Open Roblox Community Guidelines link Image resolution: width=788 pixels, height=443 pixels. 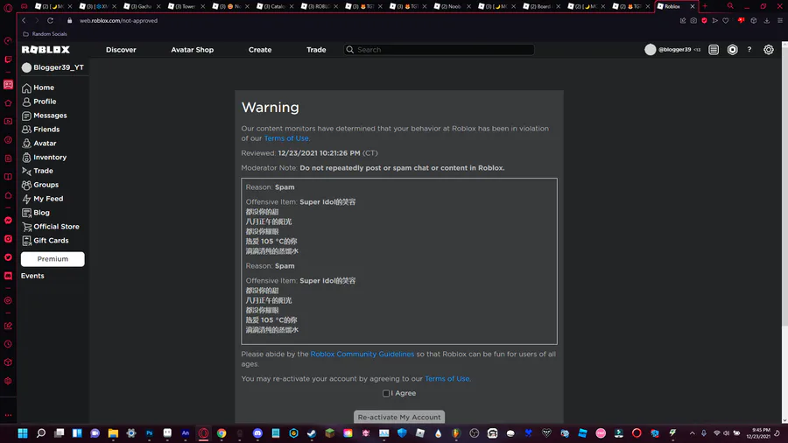click(362, 354)
